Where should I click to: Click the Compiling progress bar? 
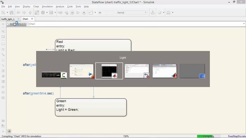tap(208, 136)
